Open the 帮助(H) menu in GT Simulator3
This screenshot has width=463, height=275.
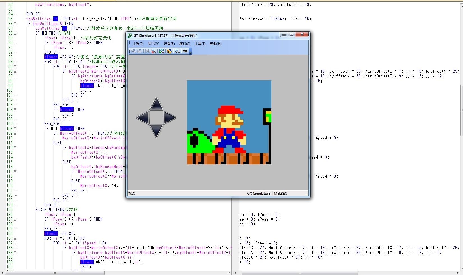coord(216,44)
